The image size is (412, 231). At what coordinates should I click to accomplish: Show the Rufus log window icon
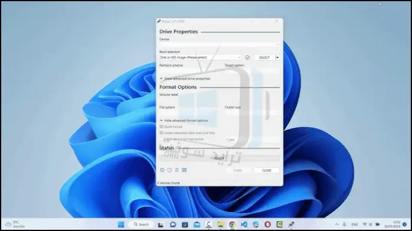(x=184, y=170)
